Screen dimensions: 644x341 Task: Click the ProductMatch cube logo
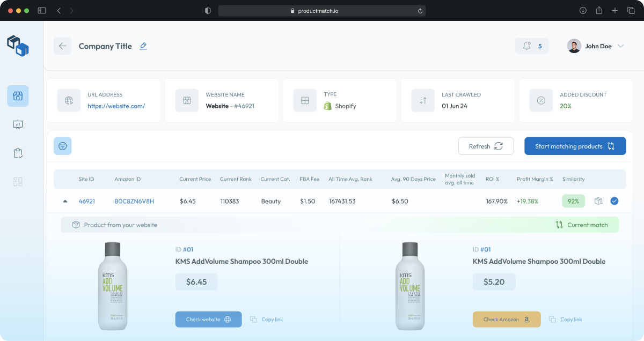coord(18,46)
